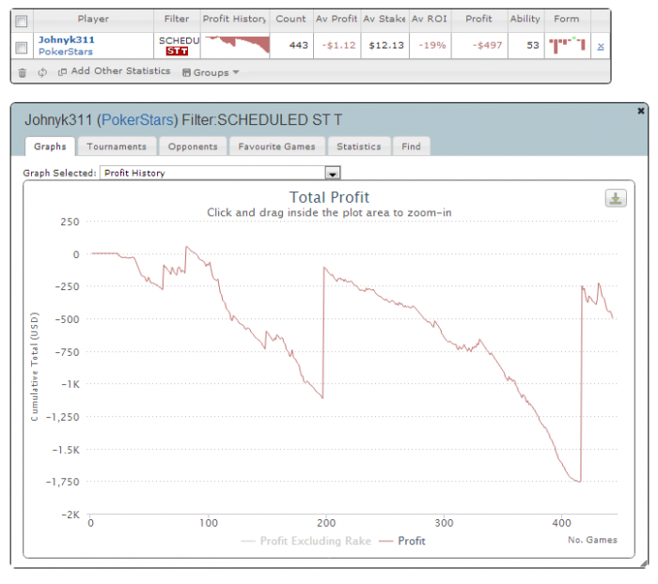
Task: Click the refresh icon beside trash
Action: (x=42, y=72)
